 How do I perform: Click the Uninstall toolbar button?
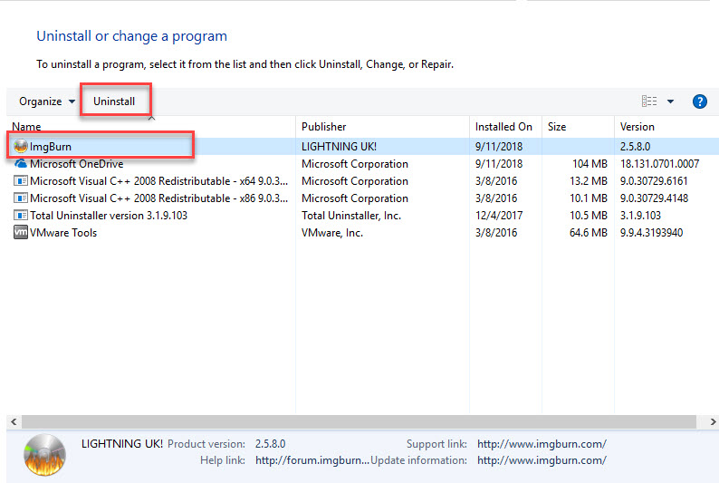point(114,101)
